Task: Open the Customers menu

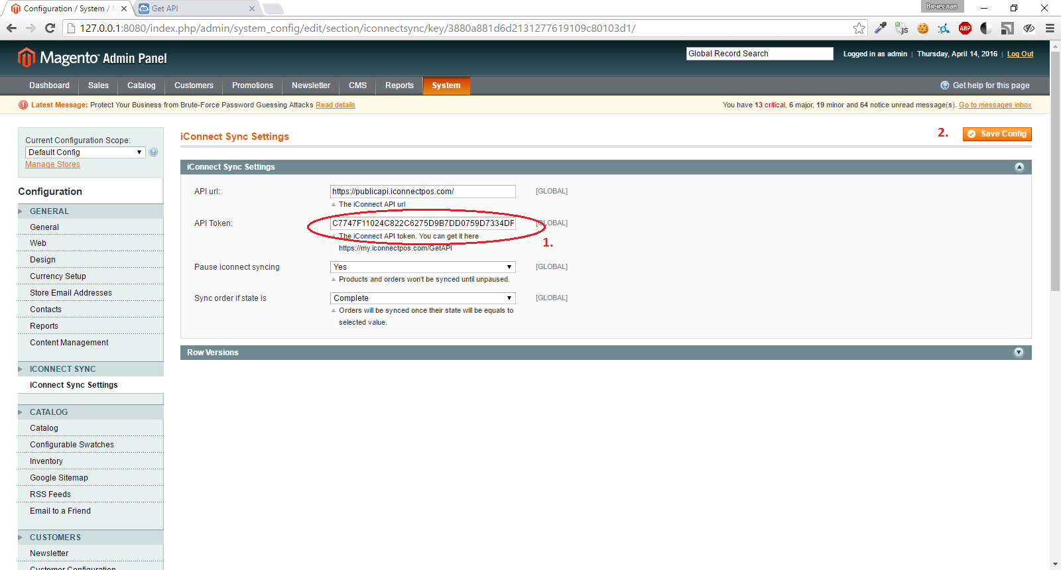Action: click(x=194, y=85)
